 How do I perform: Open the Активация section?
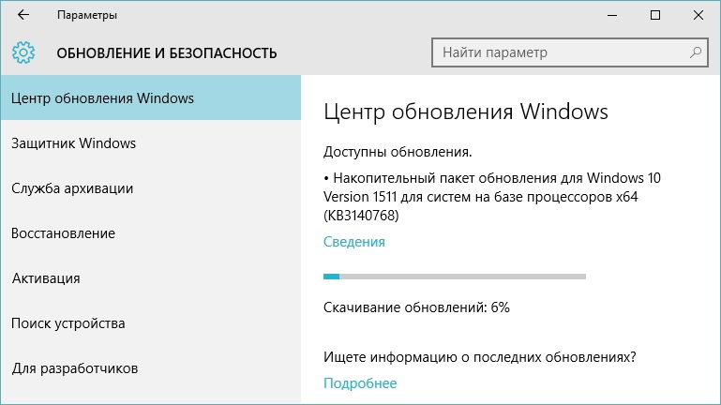click(x=151, y=278)
